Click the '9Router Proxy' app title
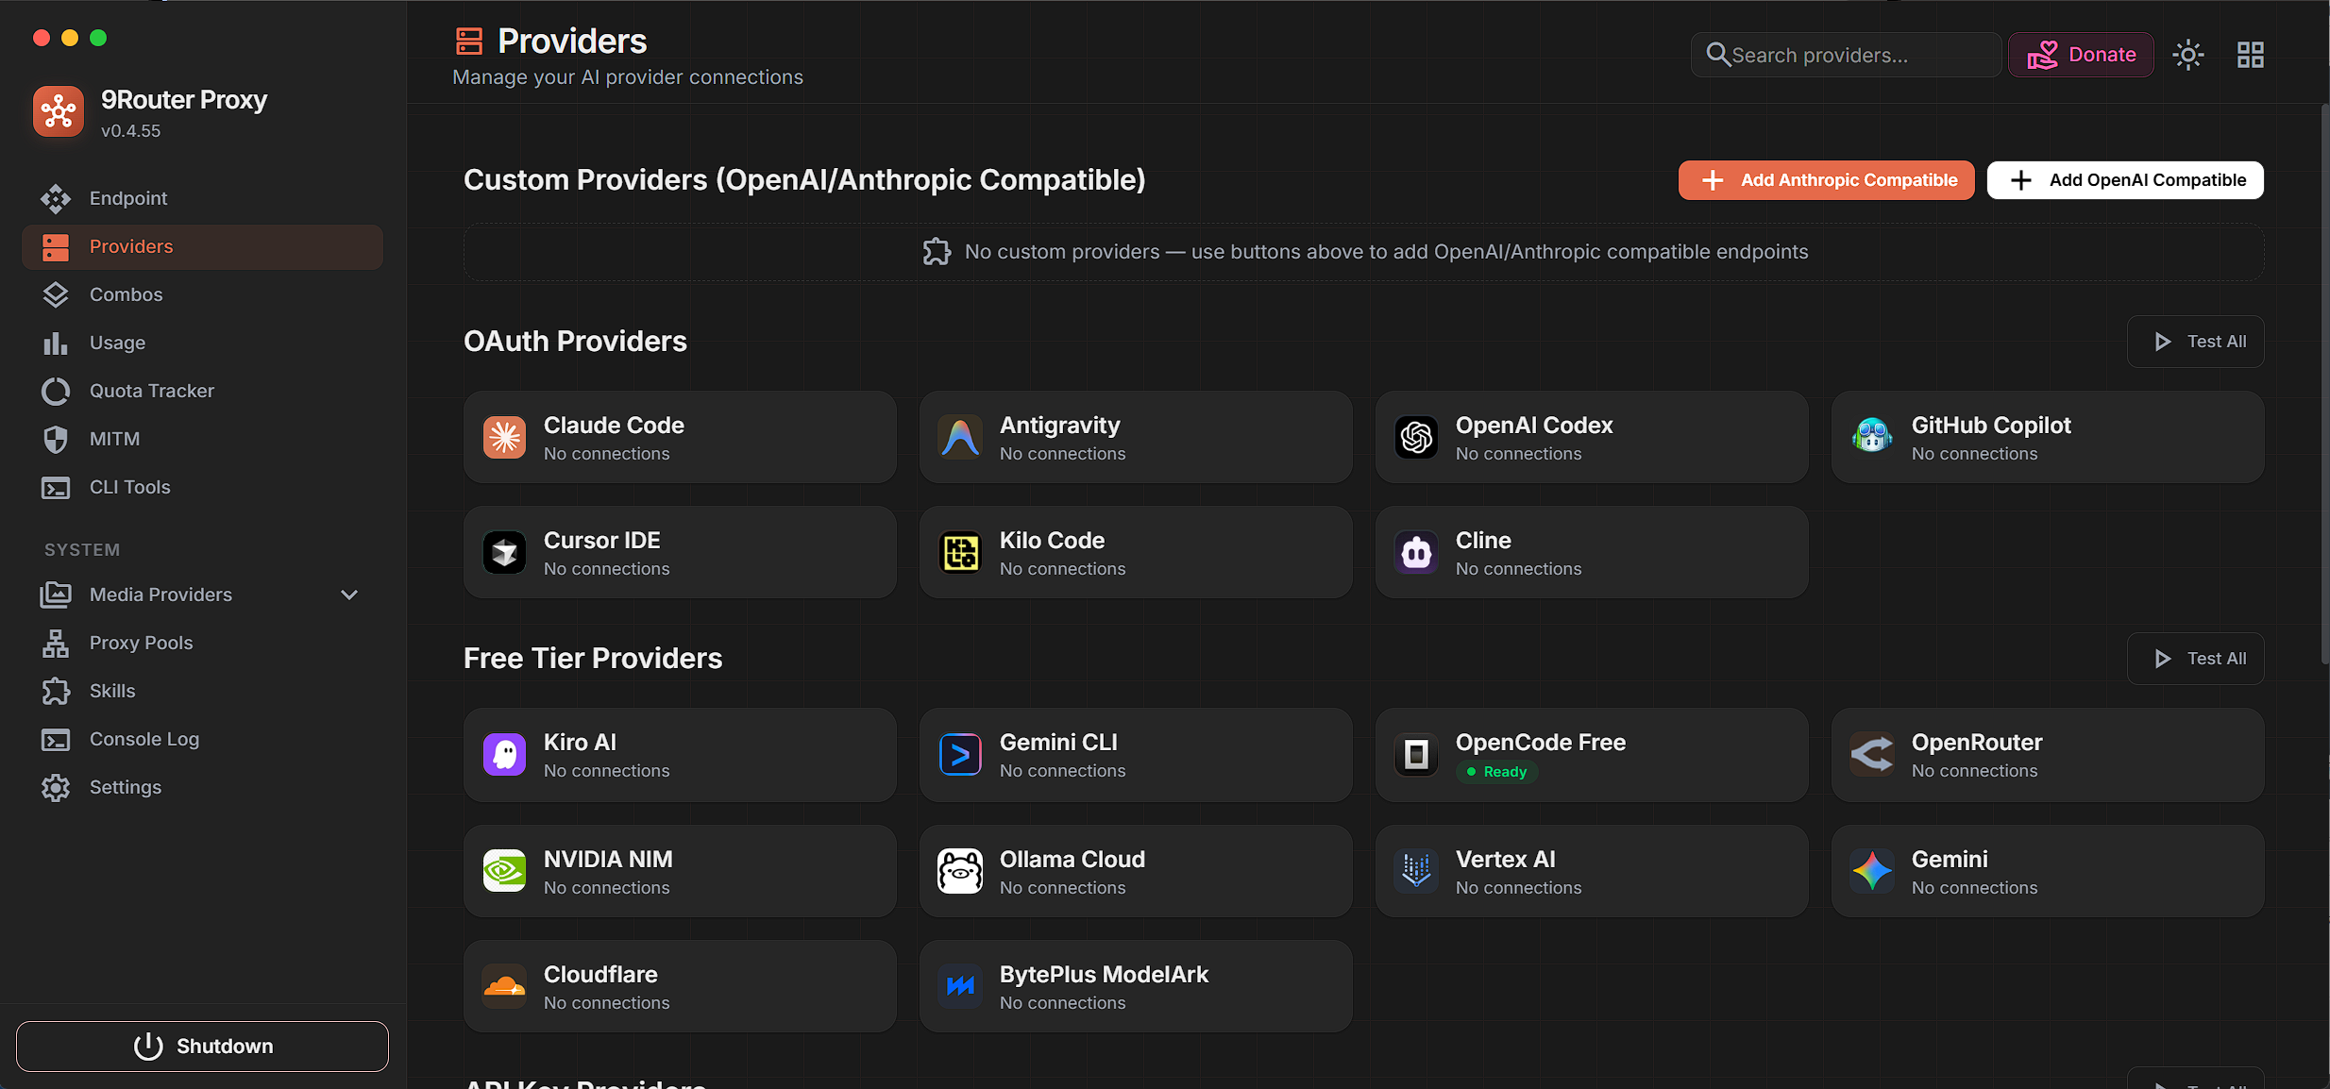Image resolution: width=2330 pixels, height=1089 pixels. pos(184,100)
